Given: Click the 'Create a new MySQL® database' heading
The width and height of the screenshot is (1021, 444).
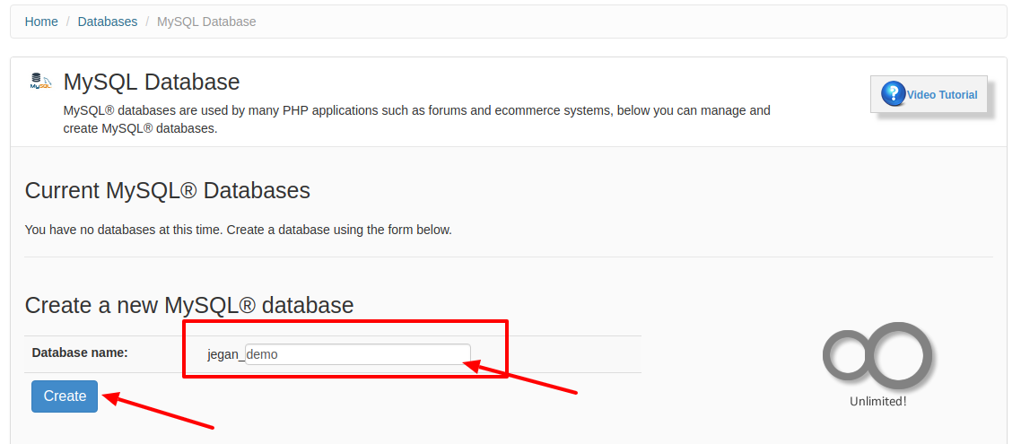Looking at the screenshot, I should point(188,305).
